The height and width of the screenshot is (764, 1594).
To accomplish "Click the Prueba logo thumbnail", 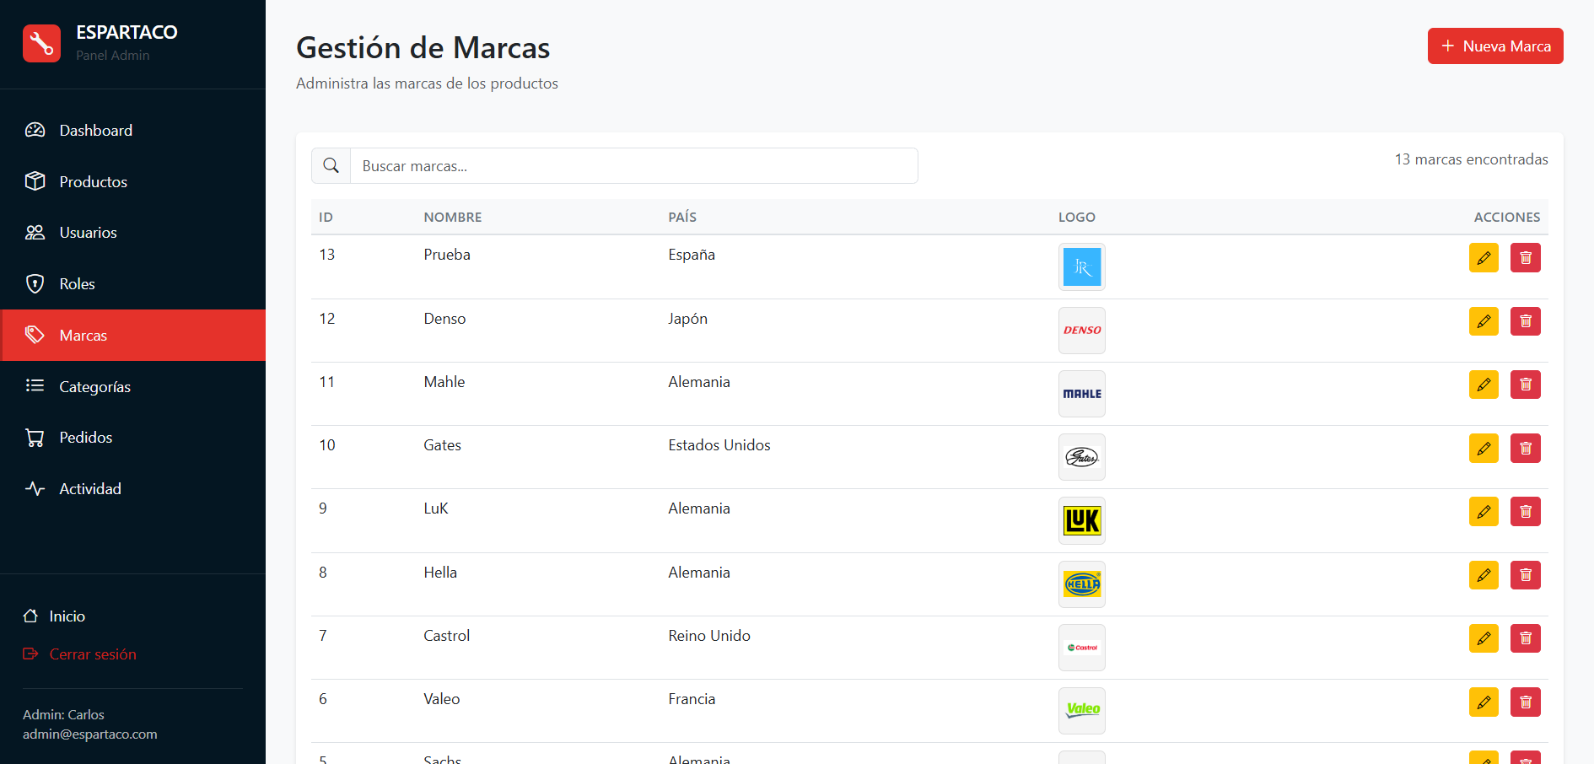I will click(x=1082, y=267).
